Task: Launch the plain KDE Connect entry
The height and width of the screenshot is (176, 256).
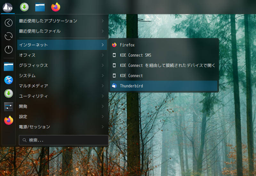Action: click(x=164, y=76)
